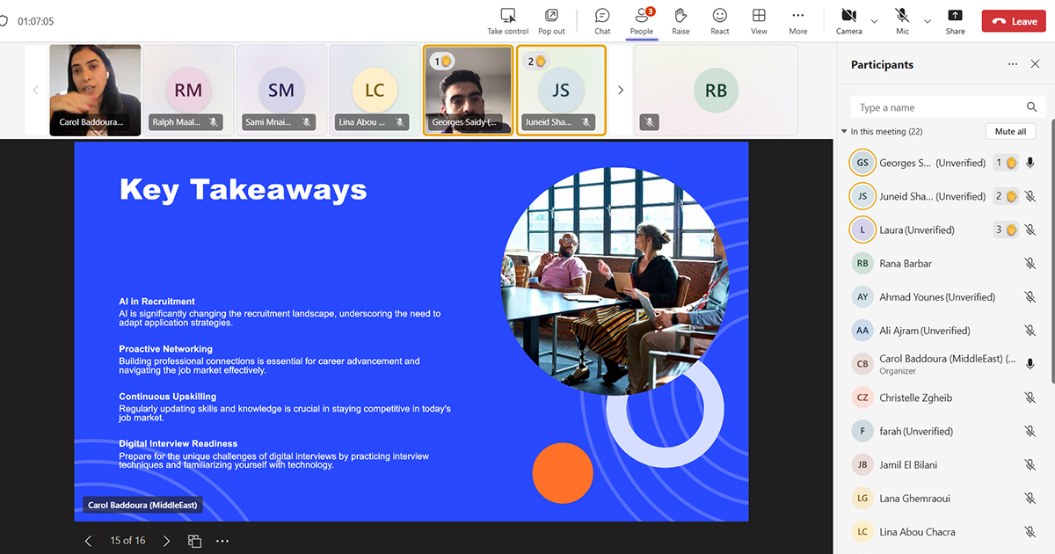
Task: Select Christelle Zgheib in participants list
Action: tap(944, 397)
